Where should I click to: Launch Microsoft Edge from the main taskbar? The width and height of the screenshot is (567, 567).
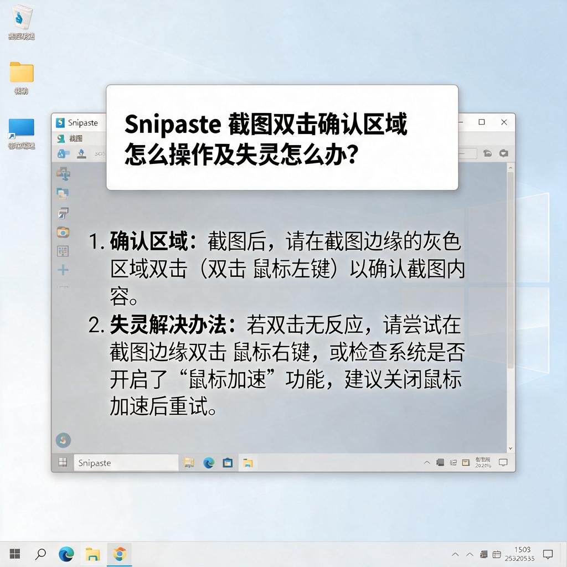point(66,554)
